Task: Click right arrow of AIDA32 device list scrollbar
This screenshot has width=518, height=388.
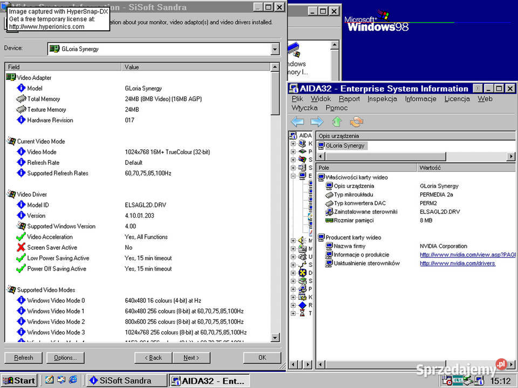Action: point(511,157)
